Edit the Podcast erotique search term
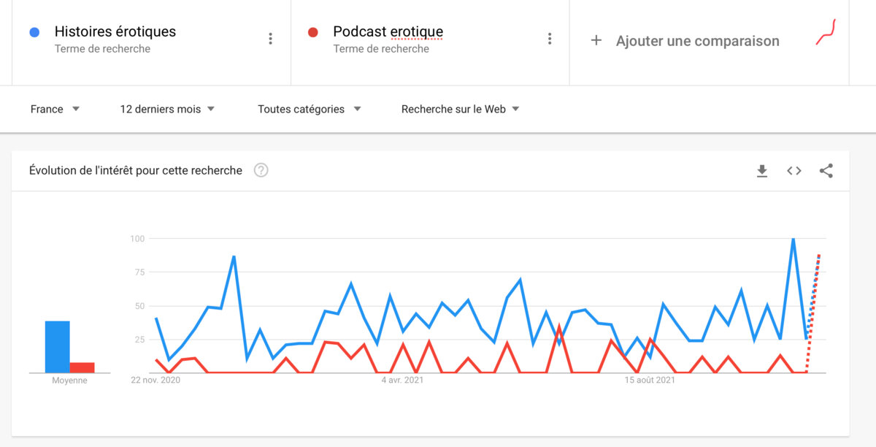876x447 pixels. click(x=388, y=32)
